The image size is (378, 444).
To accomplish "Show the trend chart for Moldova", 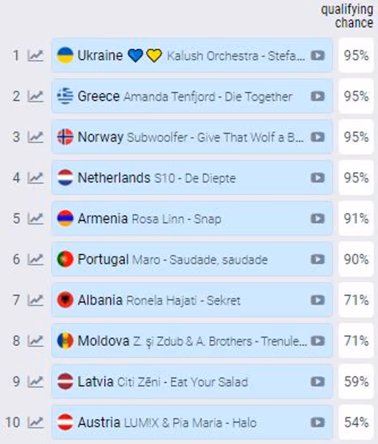I will coord(35,341).
